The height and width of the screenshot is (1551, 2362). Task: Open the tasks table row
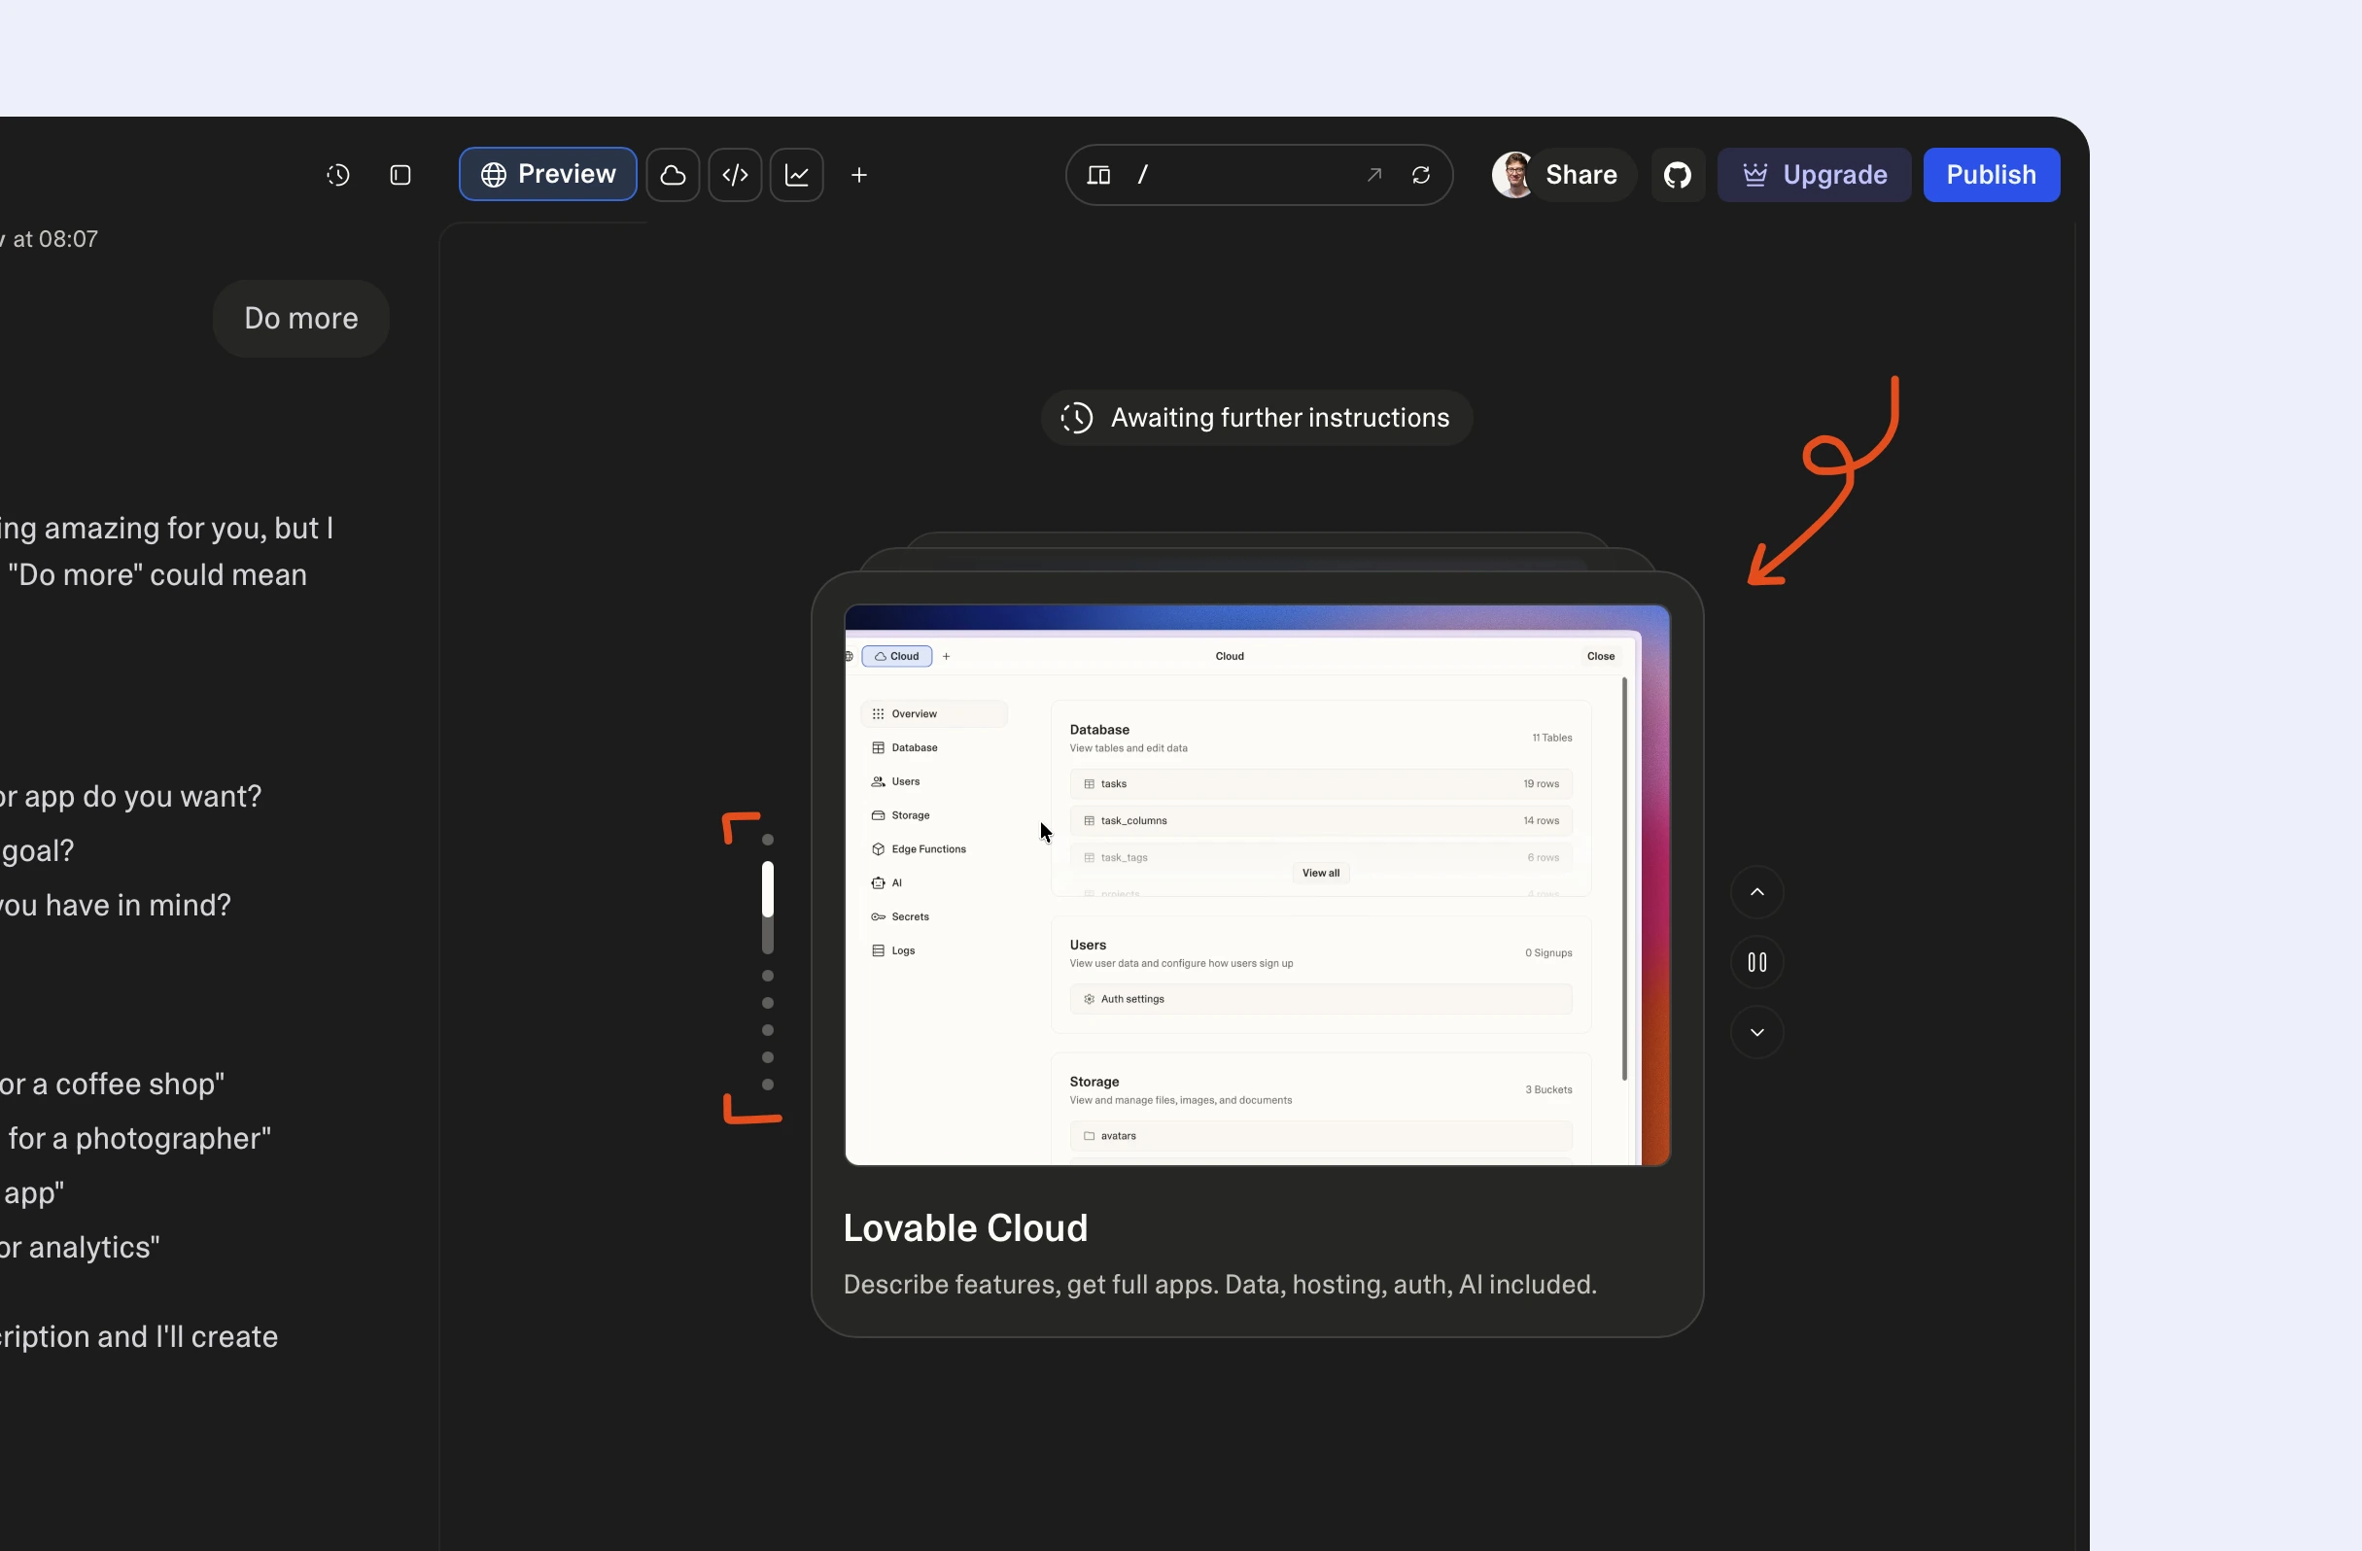click(1321, 784)
